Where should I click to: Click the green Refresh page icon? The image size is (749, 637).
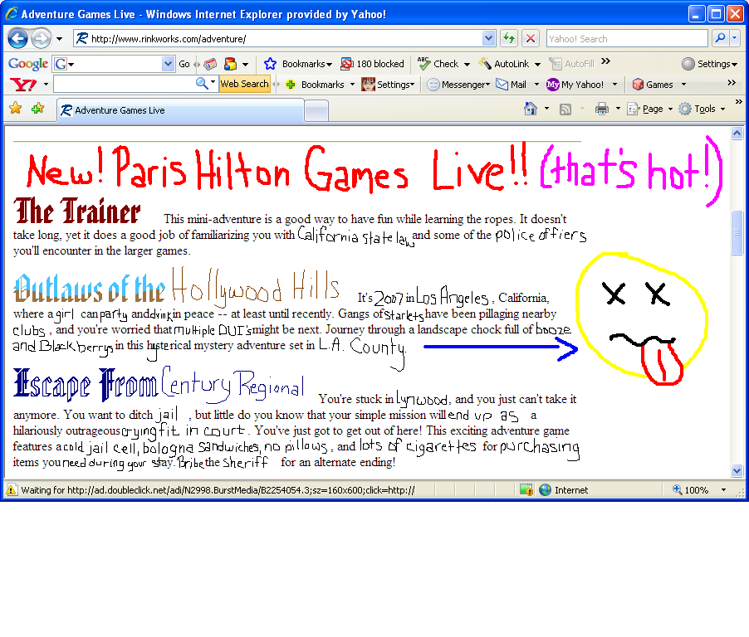tap(509, 38)
